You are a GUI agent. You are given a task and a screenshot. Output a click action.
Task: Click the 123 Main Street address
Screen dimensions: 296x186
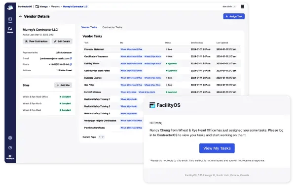click(x=64, y=70)
